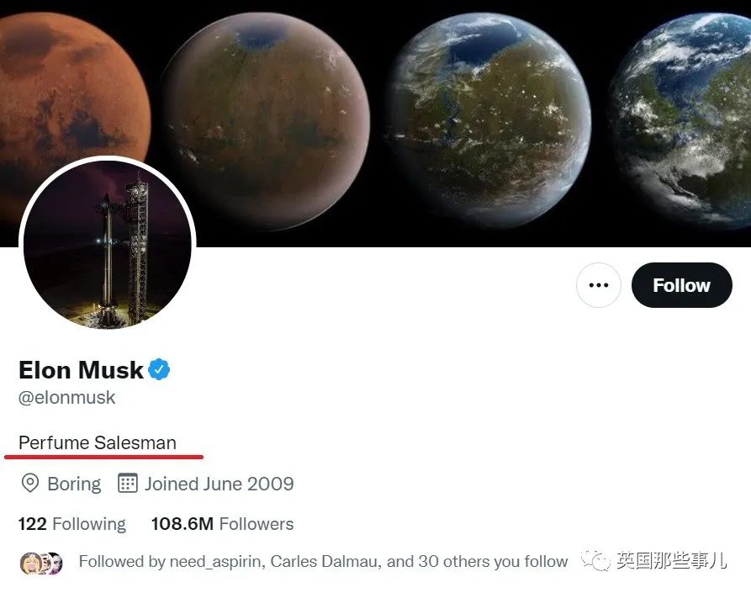Click the Boring location label
The height and width of the screenshot is (593, 751).
(x=74, y=484)
